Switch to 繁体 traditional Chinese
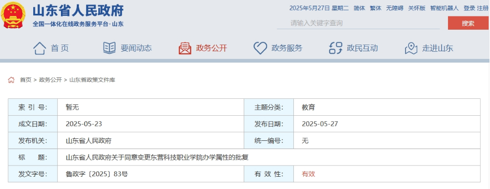Viewport: 490px width, 189px height. click(376, 8)
